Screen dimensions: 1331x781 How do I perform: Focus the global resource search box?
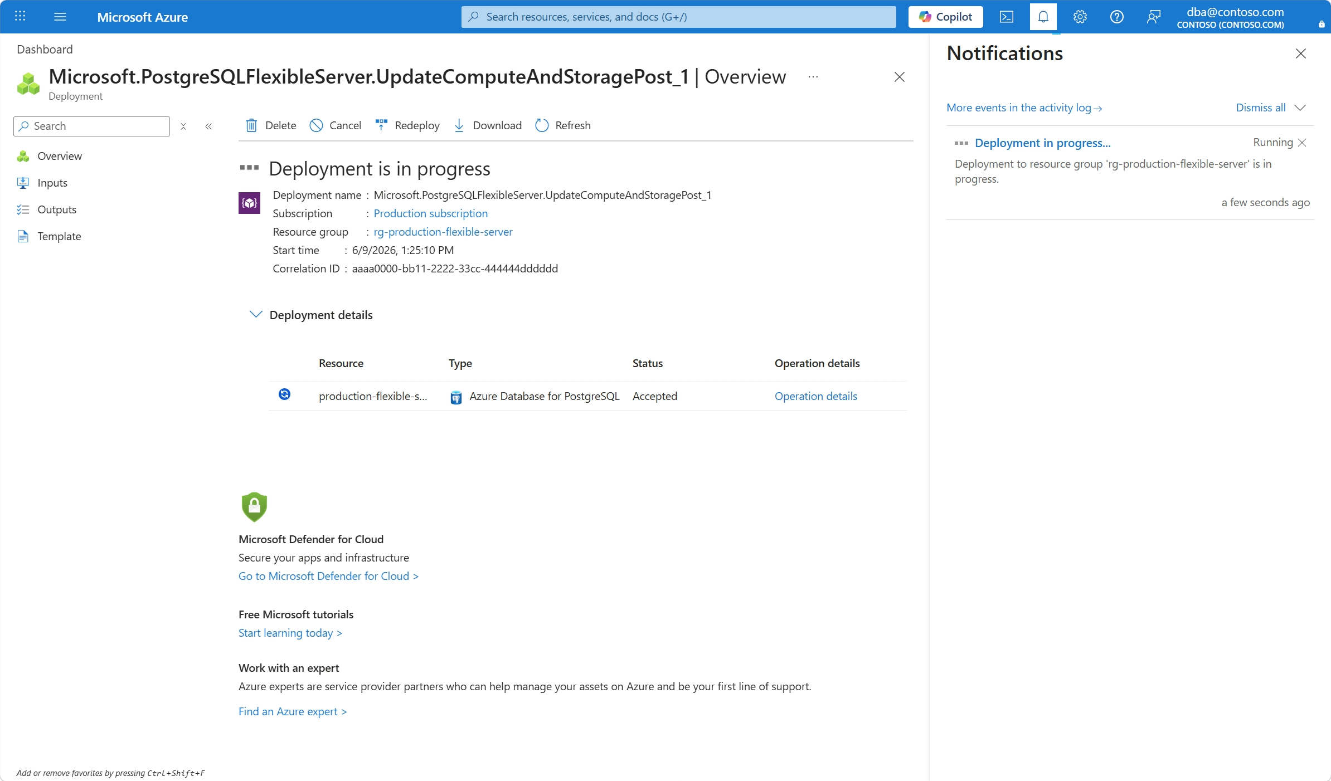click(678, 17)
